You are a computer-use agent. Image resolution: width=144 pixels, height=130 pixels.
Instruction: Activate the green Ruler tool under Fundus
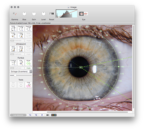pyautogui.click(x=28, y=63)
